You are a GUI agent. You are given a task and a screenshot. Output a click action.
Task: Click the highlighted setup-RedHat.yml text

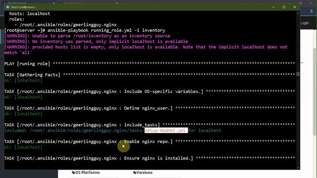(x=166, y=131)
